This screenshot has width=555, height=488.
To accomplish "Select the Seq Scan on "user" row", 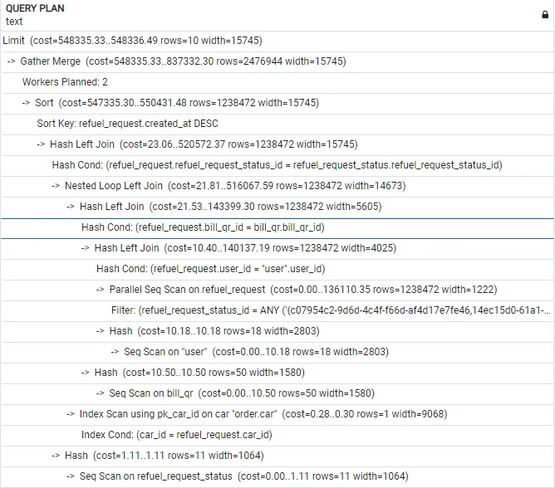I will point(250,351).
